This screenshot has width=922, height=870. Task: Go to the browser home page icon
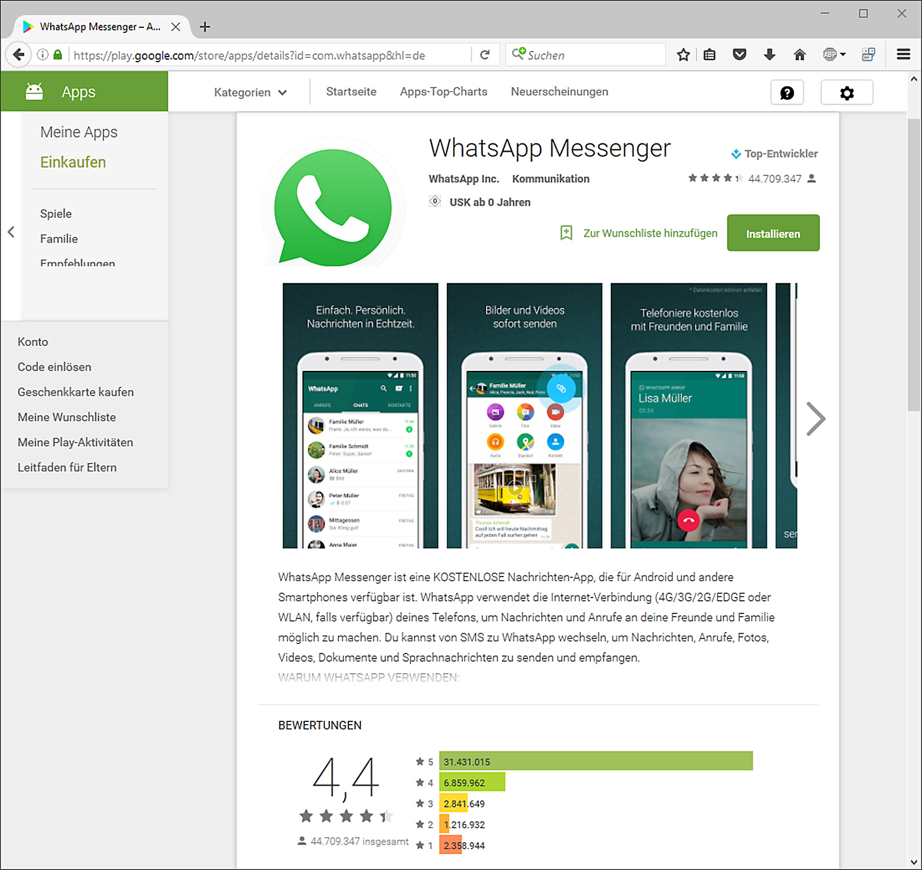click(x=800, y=55)
